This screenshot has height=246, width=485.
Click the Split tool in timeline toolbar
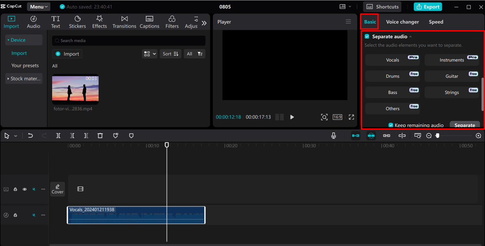click(58, 136)
